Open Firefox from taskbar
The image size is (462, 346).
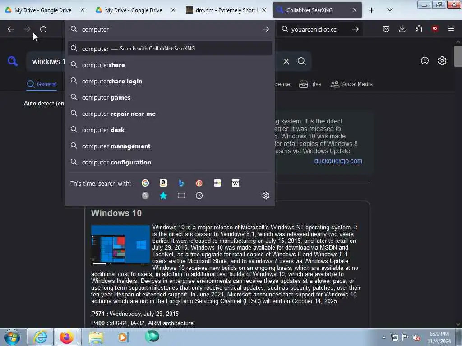(x=67, y=337)
